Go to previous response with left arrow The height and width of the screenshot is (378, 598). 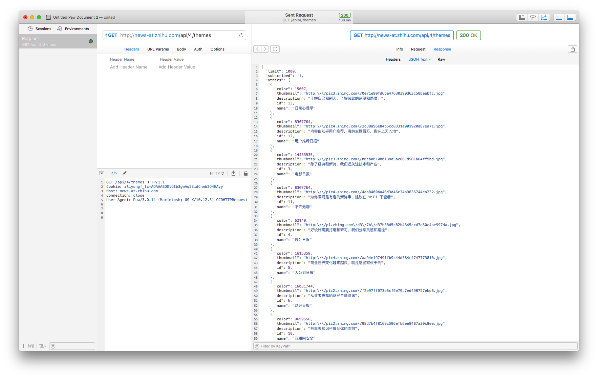tap(257, 49)
